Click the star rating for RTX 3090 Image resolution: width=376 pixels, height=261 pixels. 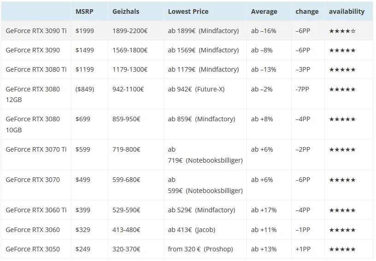pos(342,50)
